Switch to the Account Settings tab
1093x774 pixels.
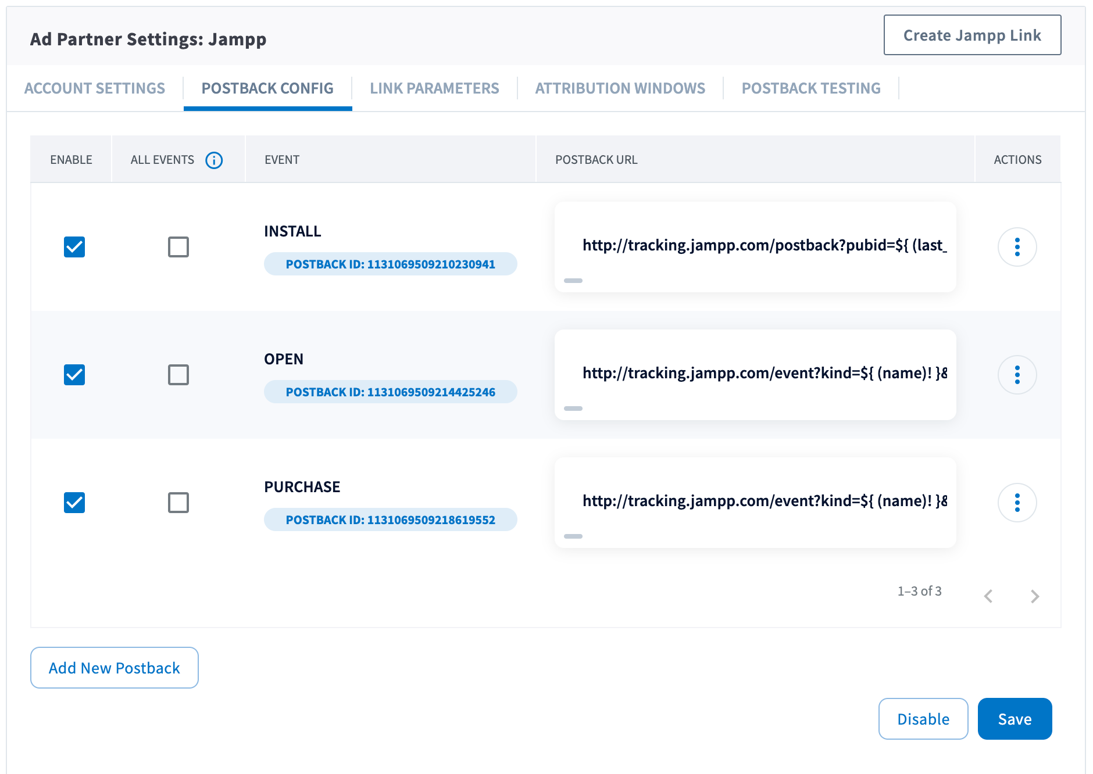point(95,88)
